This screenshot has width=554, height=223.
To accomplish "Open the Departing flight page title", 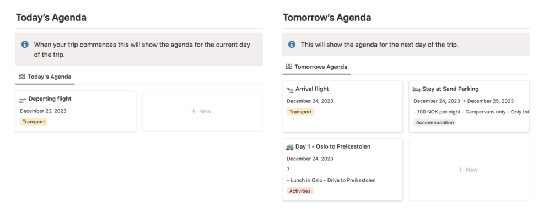I will point(50,99).
